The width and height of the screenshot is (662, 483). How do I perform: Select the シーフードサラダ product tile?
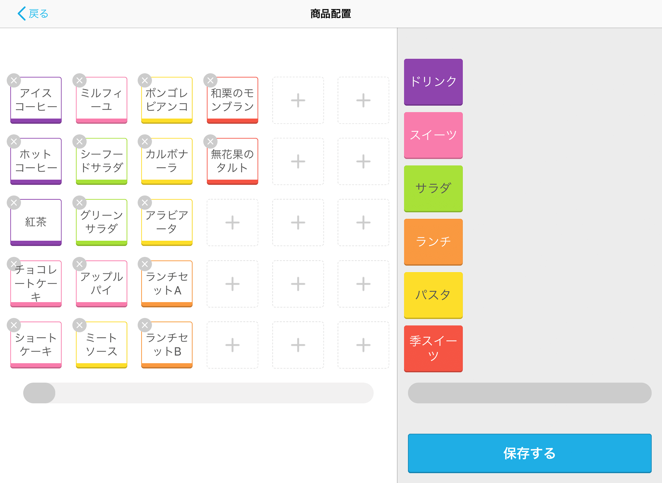click(102, 161)
